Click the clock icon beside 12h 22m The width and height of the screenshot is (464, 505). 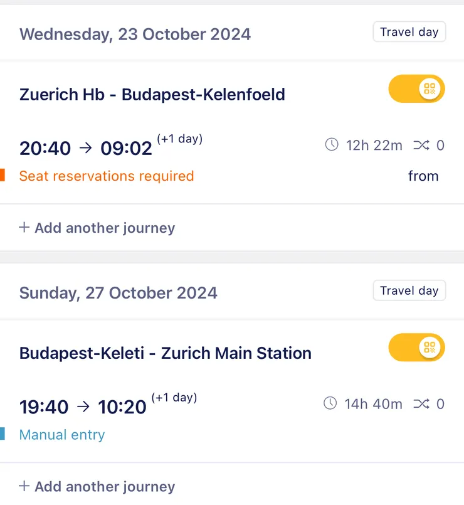(x=332, y=146)
